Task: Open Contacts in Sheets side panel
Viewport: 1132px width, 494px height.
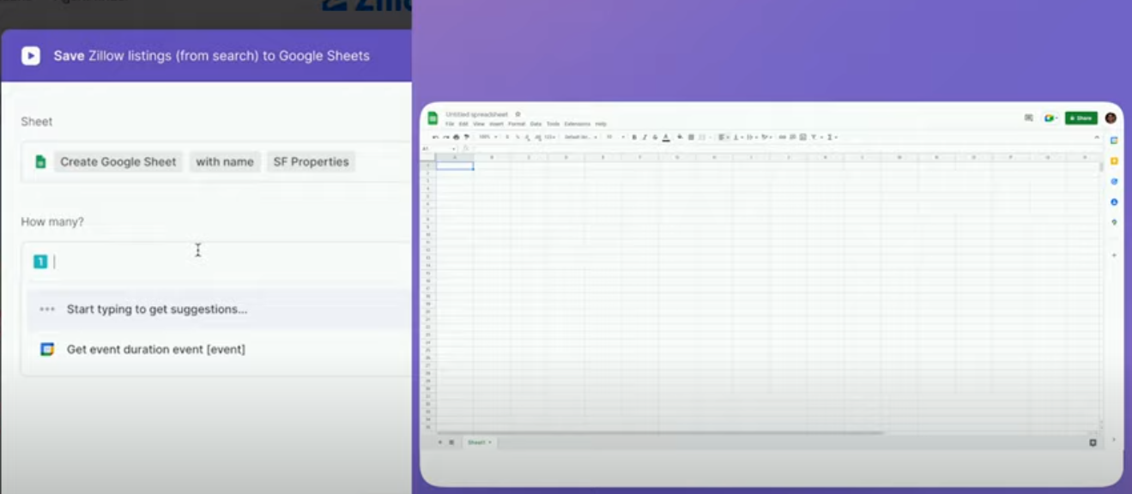Action: [x=1114, y=202]
